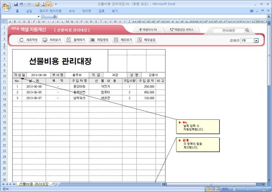The height and width of the screenshot is (192, 272).
Task: Open the 수식 ribbon tab
Action: tap(72, 11)
